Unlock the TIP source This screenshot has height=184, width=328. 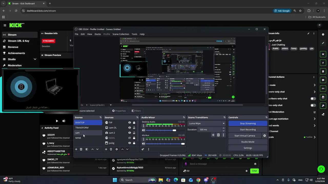(134, 122)
